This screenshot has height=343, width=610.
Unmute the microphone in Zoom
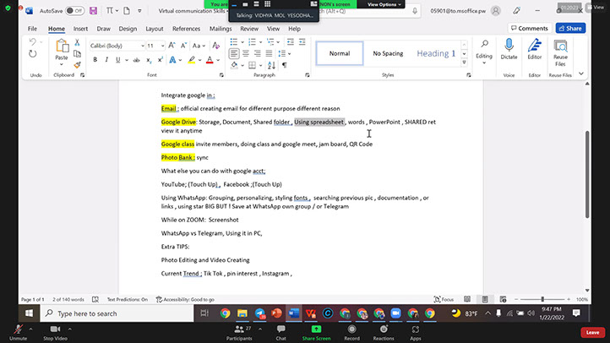coord(18,332)
